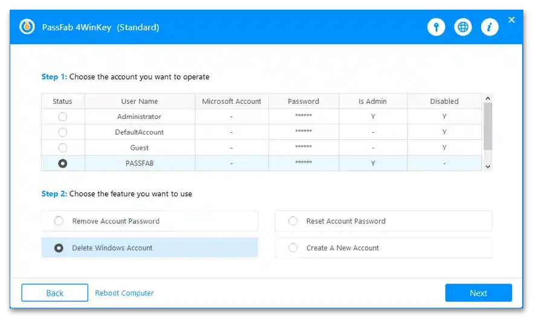Image resolution: width=533 pixels, height=318 pixels.
Task: Click the User Name column header
Action: (x=140, y=101)
